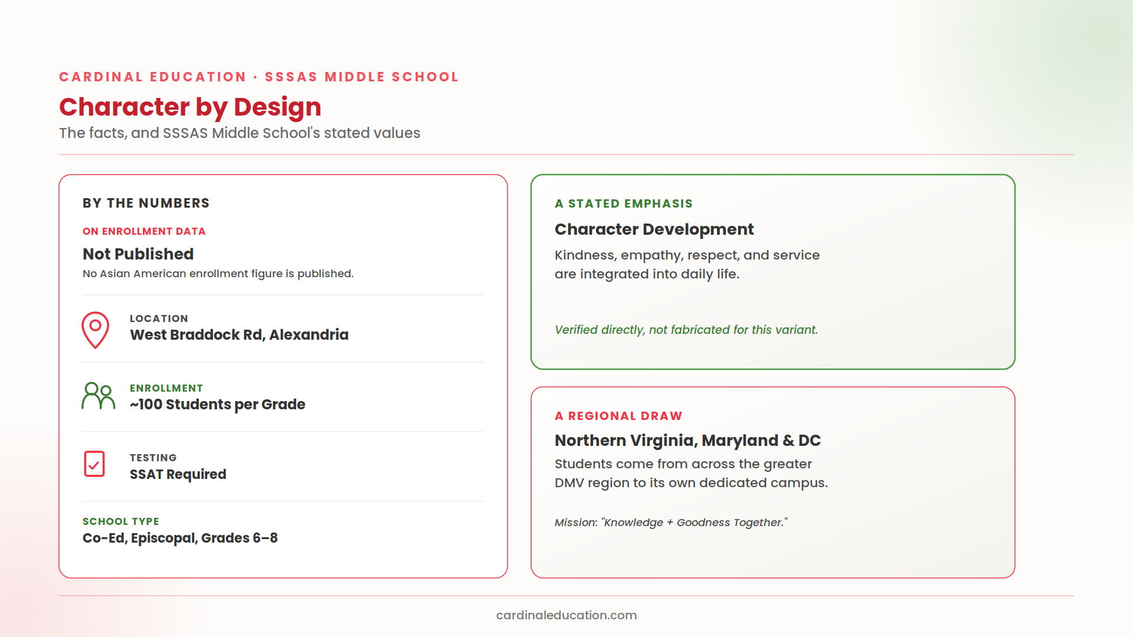The height and width of the screenshot is (637, 1133).
Task: Select the 'Character Development' heading
Action: click(x=654, y=229)
